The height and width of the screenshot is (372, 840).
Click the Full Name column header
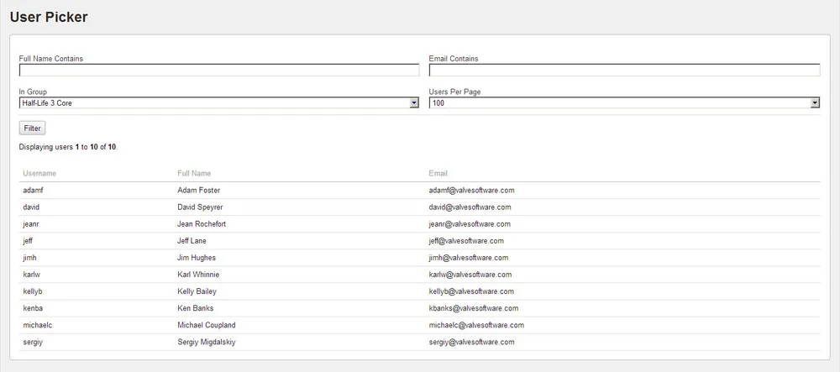pyautogui.click(x=194, y=173)
